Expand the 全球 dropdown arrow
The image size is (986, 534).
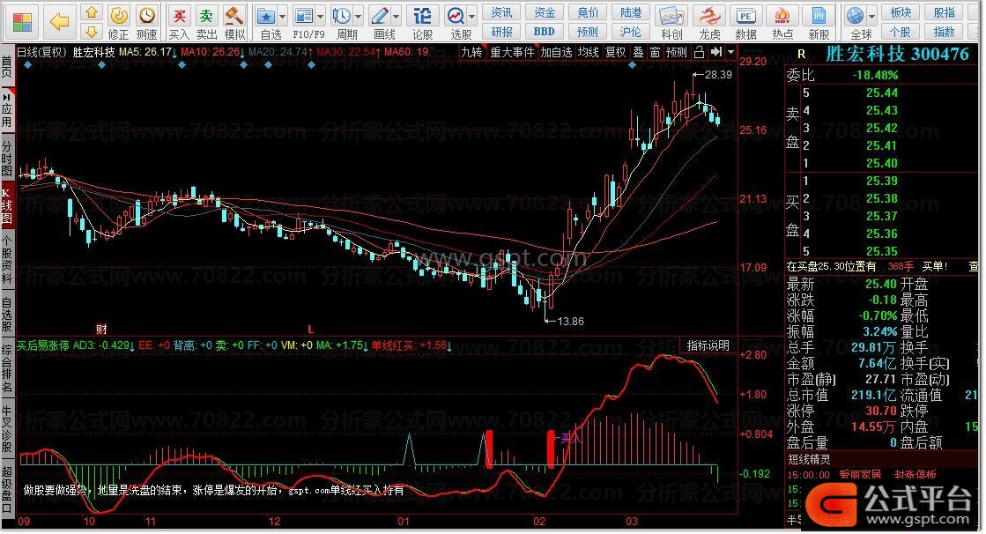click(872, 17)
